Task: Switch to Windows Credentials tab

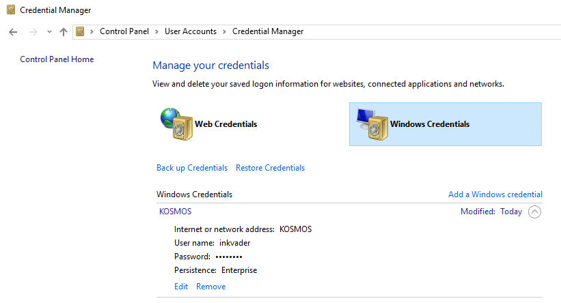Action: point(446,124)
